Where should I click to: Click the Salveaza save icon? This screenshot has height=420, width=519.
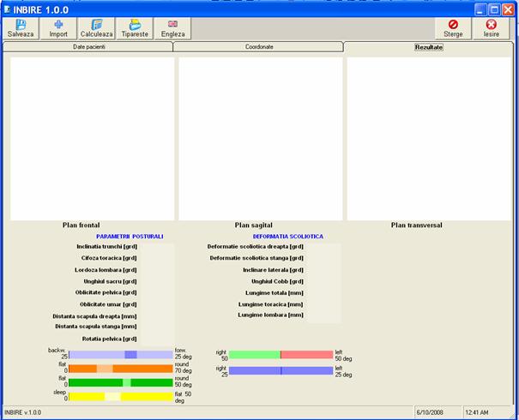[21, 25]
